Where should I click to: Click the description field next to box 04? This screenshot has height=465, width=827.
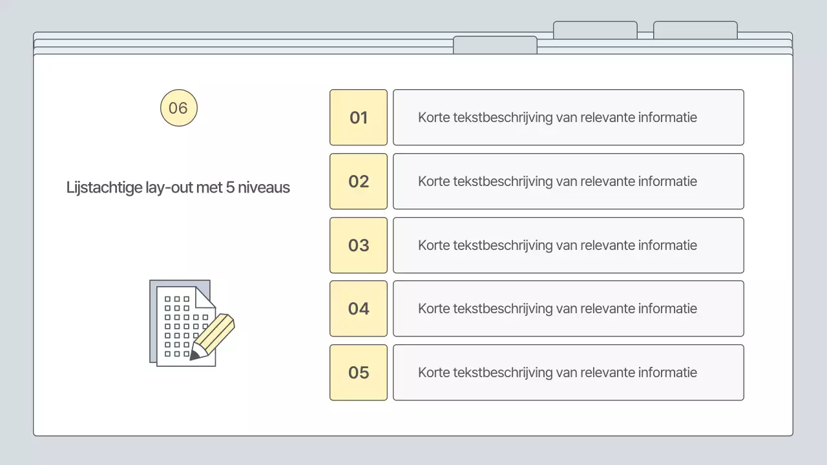click(x=558, y=309)
